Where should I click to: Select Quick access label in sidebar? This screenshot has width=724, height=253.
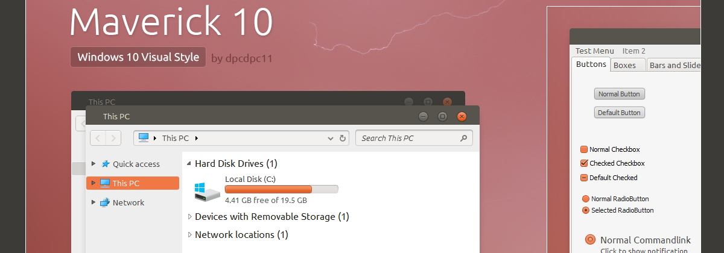point(136,164)
